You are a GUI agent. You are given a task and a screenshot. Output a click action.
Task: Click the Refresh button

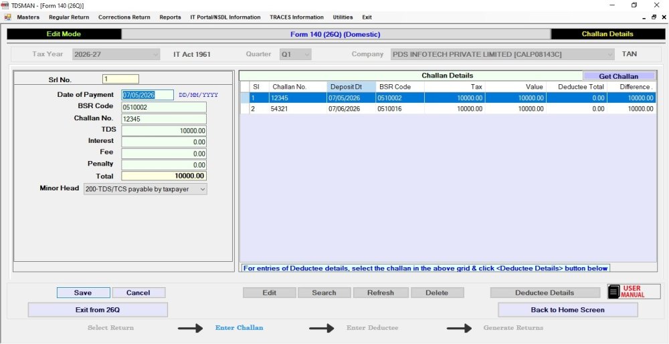pos(381,293)
